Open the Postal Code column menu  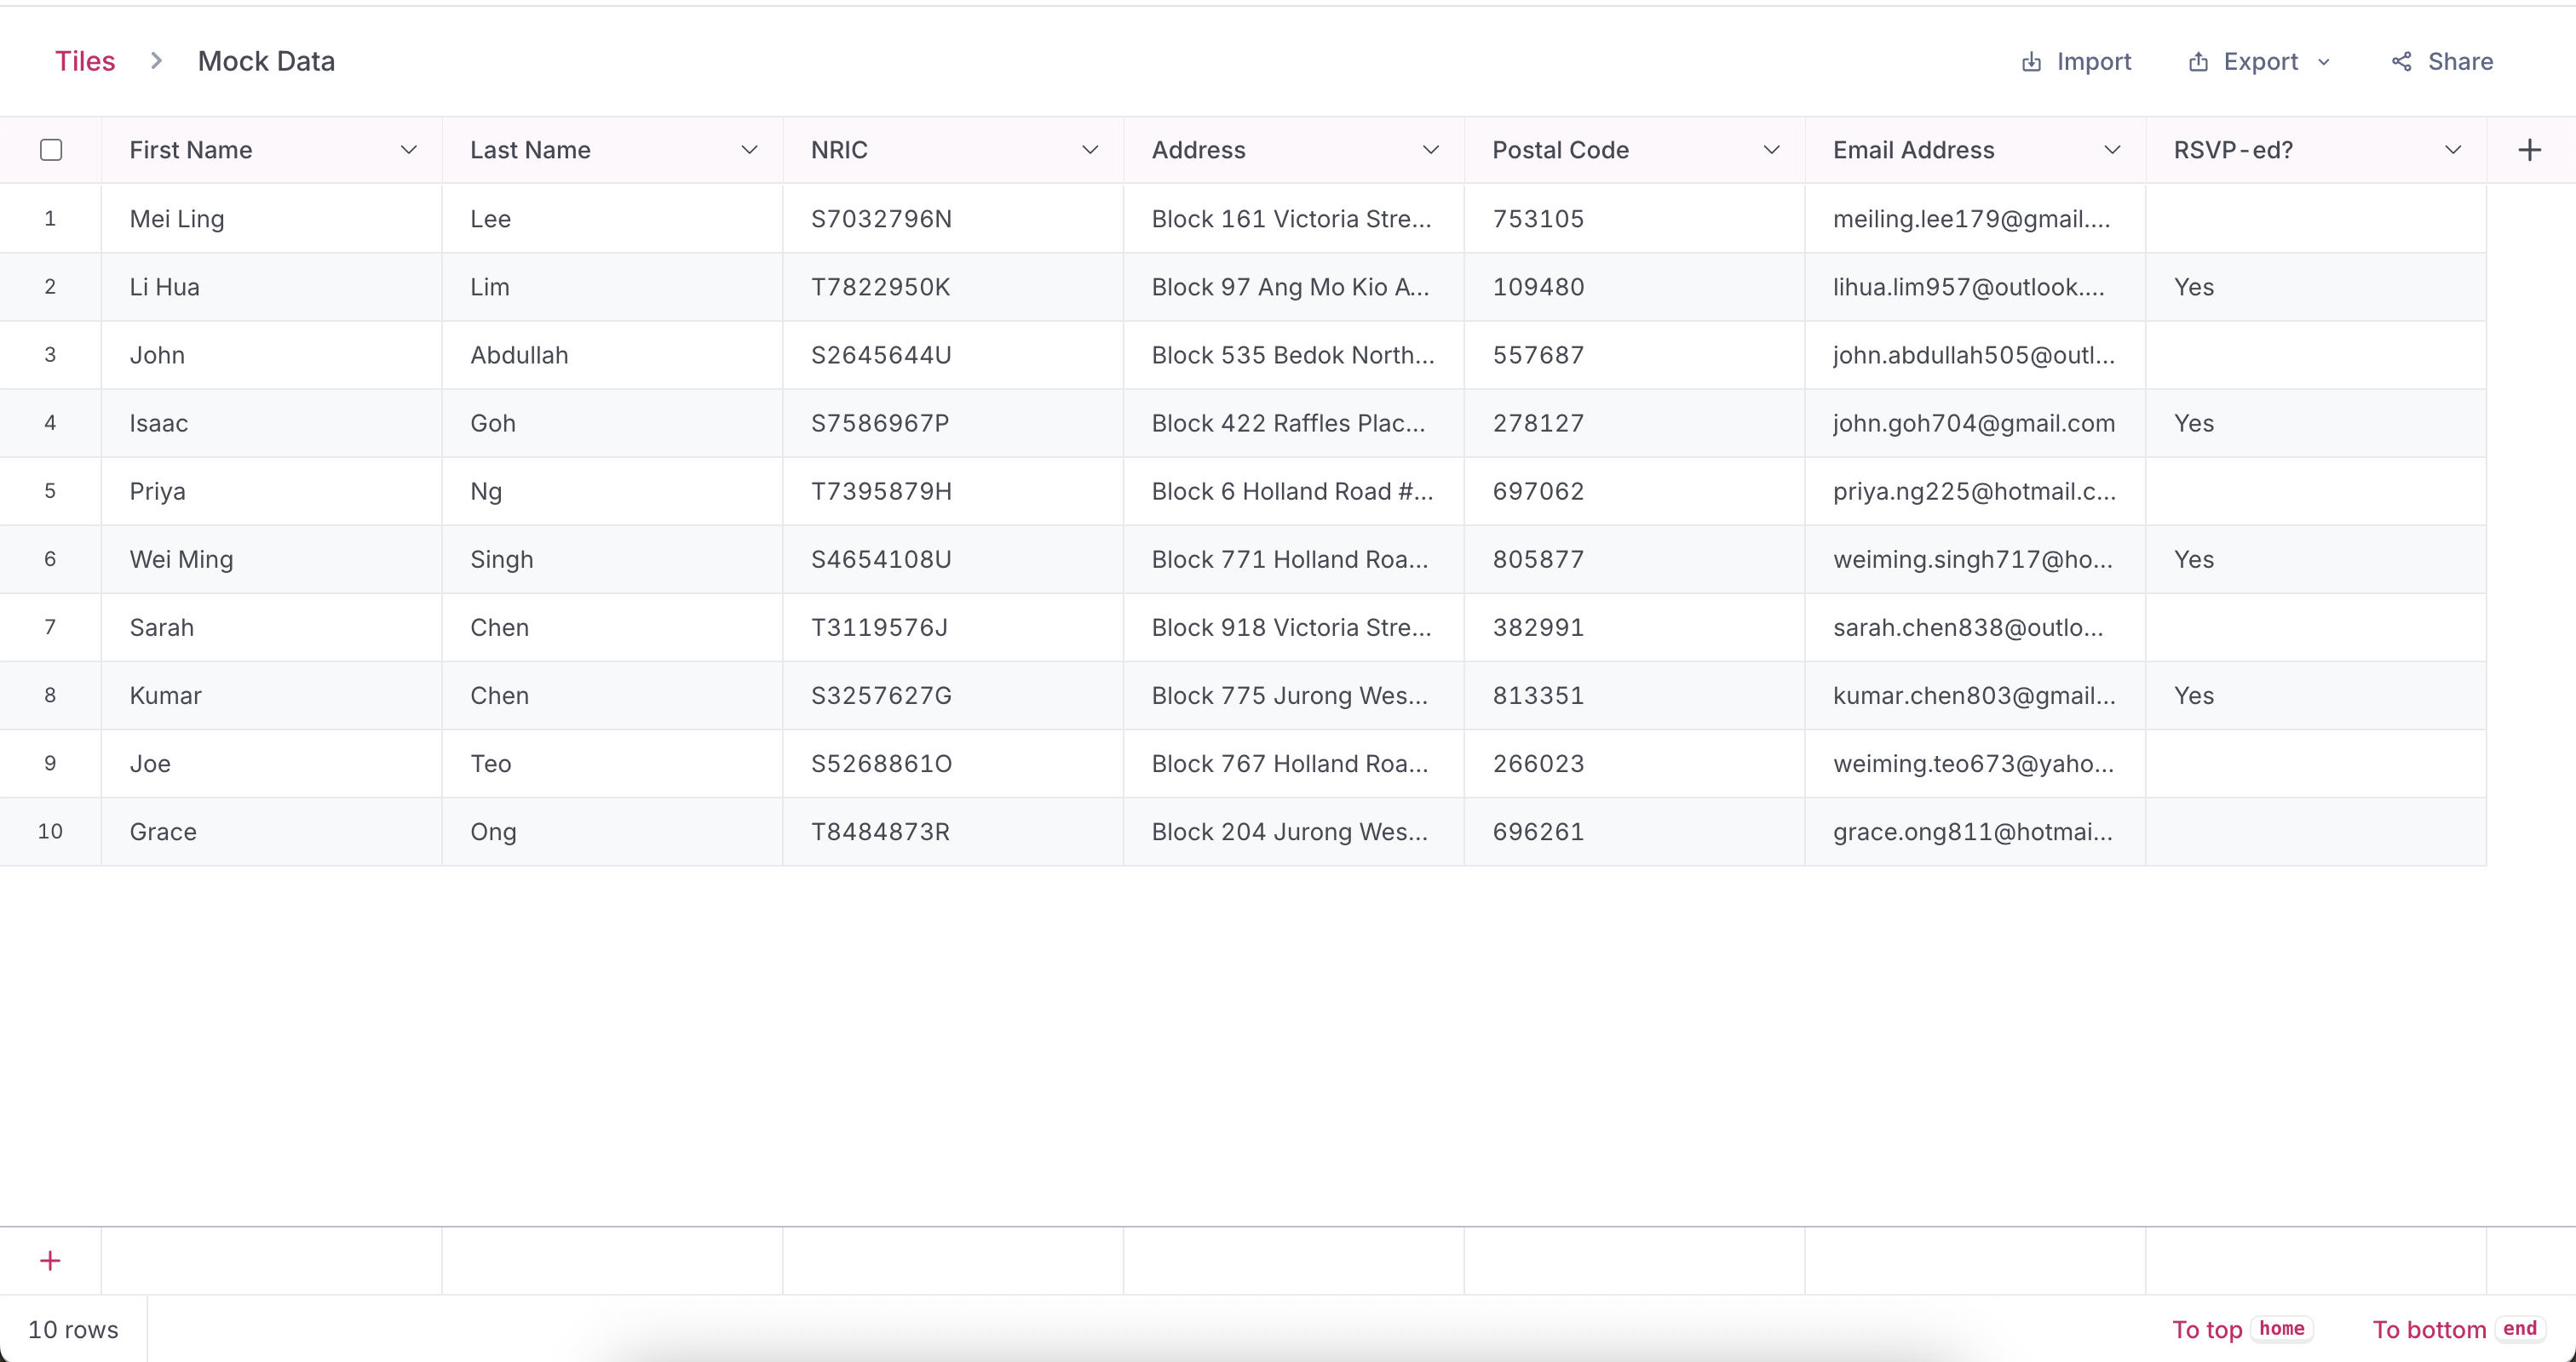tap(1771, 150)
